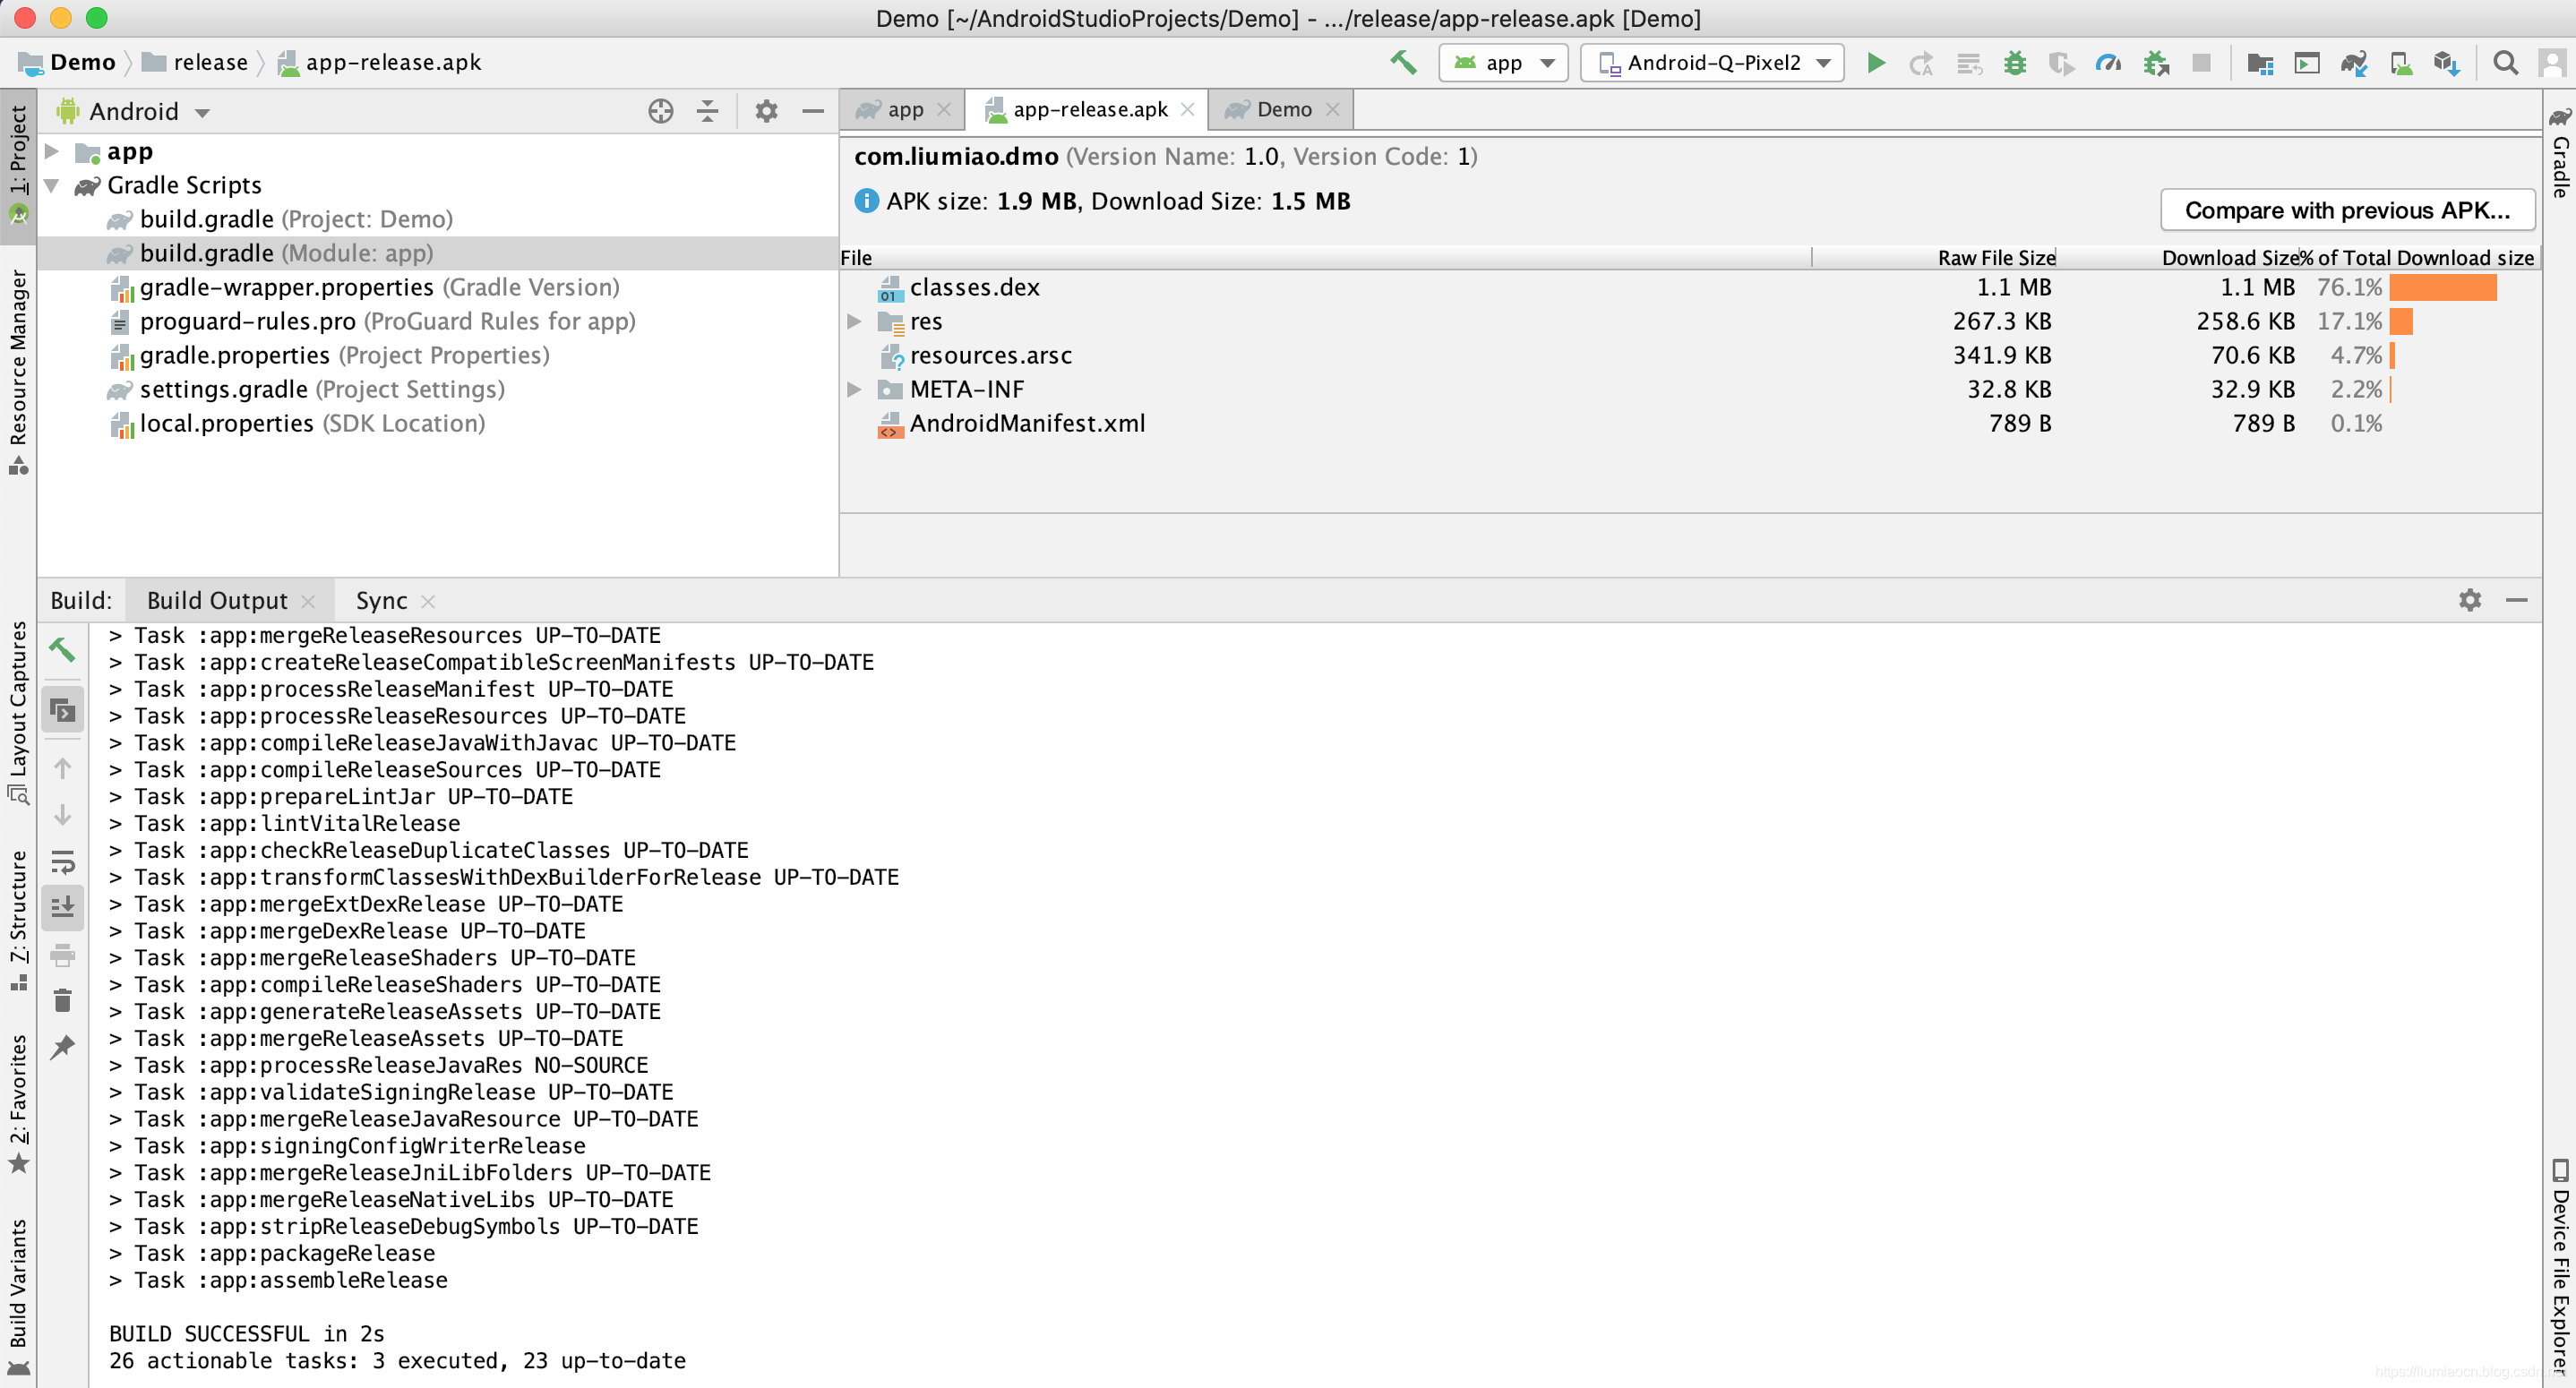Select classes.dex row in APK analyzer
The width and height of the screenshot is (2576, 1388).
(x=1690, y=287)
